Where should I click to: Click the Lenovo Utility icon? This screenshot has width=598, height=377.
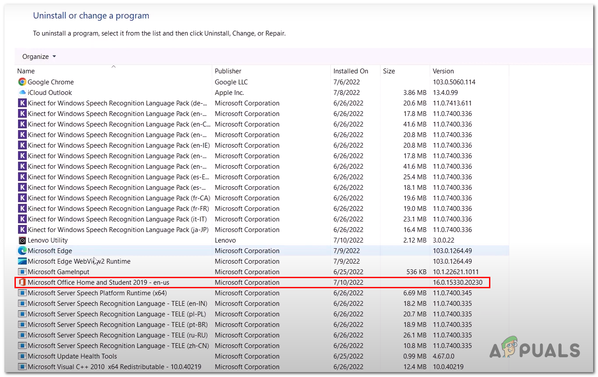point(22,240)
